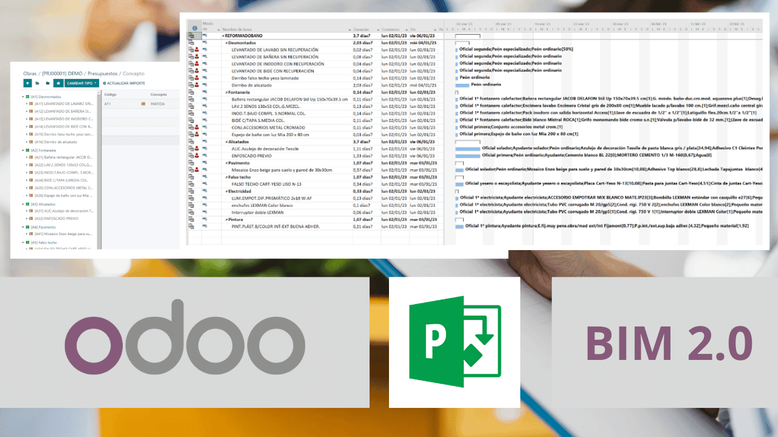
Task: Click the green chapter icon of [A2] Fontaneria
Action: coord(28,150)
